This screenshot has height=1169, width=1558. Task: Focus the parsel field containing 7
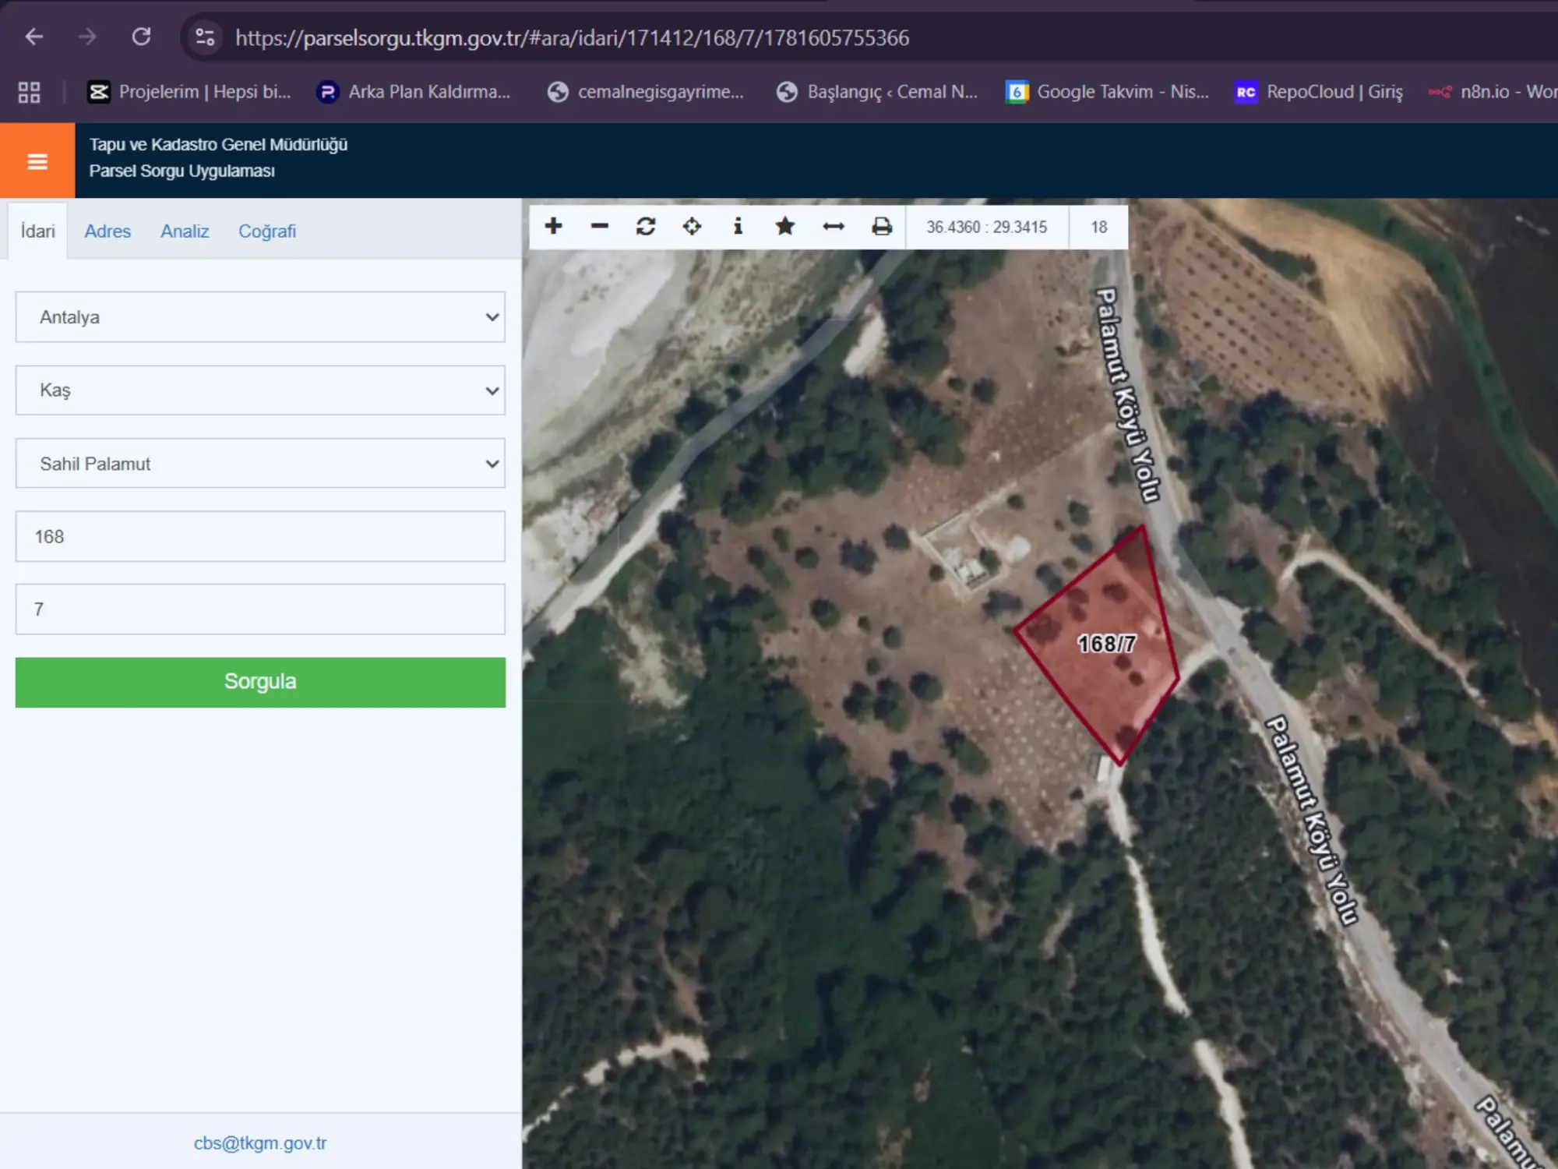click(x=260, y=609)
